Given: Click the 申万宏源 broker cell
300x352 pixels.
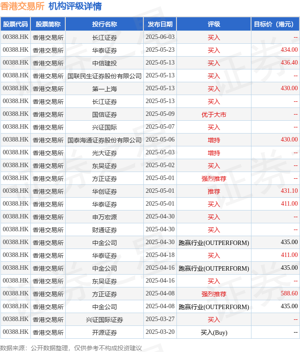Looking at the screenshot, I should [x=105, y=217].
